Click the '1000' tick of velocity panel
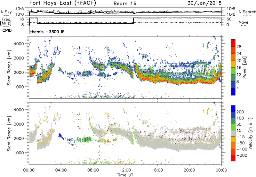 click(x=19, y=153)
